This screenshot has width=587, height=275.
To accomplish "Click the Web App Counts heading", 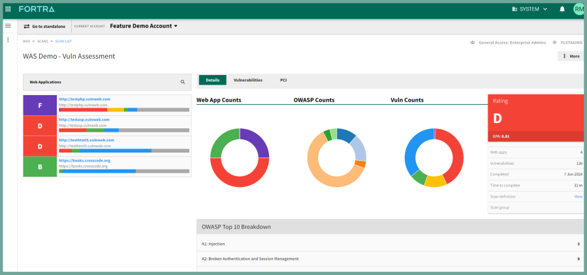I will (219, 100).
